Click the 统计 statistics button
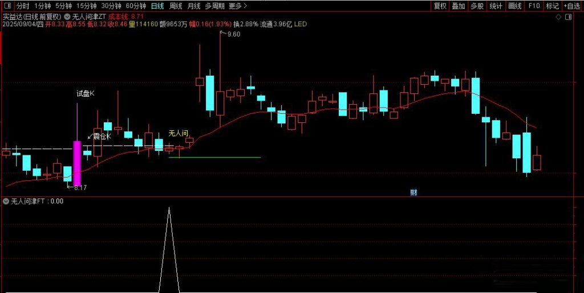The image size is (584, 293). [x=496, y=6]
